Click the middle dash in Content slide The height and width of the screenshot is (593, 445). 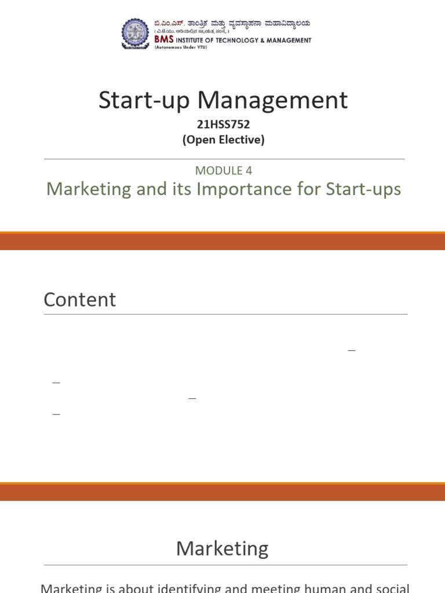click(x=192, y=399)
